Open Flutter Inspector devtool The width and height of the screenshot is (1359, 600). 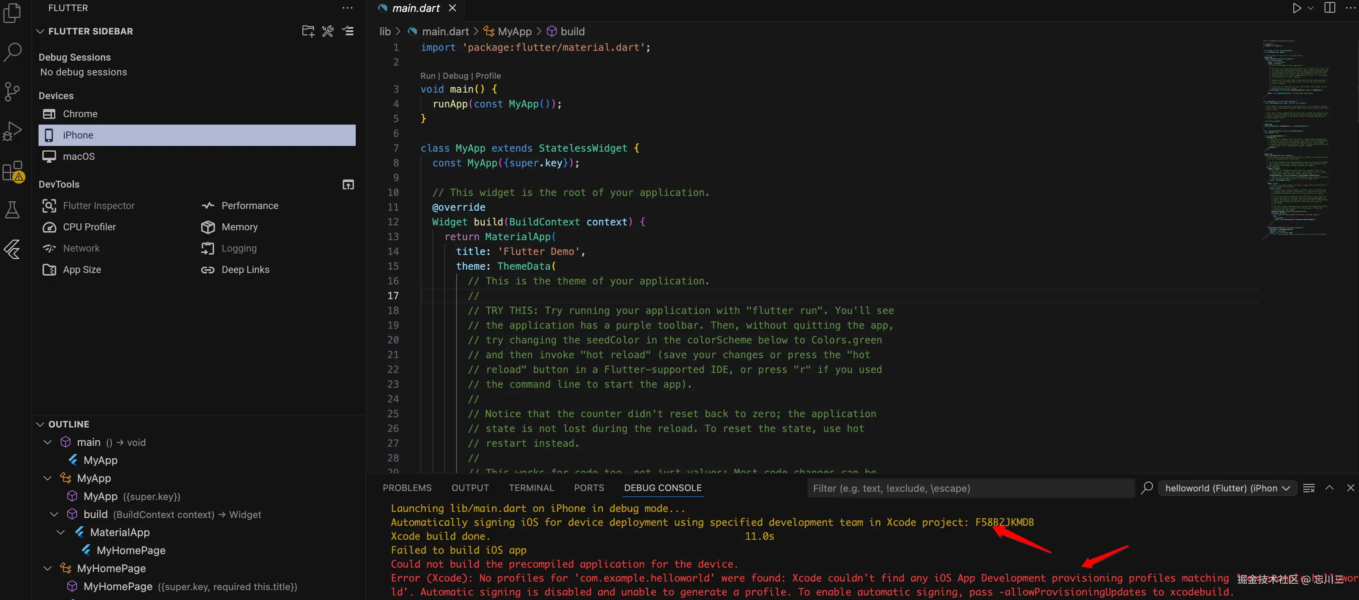coord(99,205)
